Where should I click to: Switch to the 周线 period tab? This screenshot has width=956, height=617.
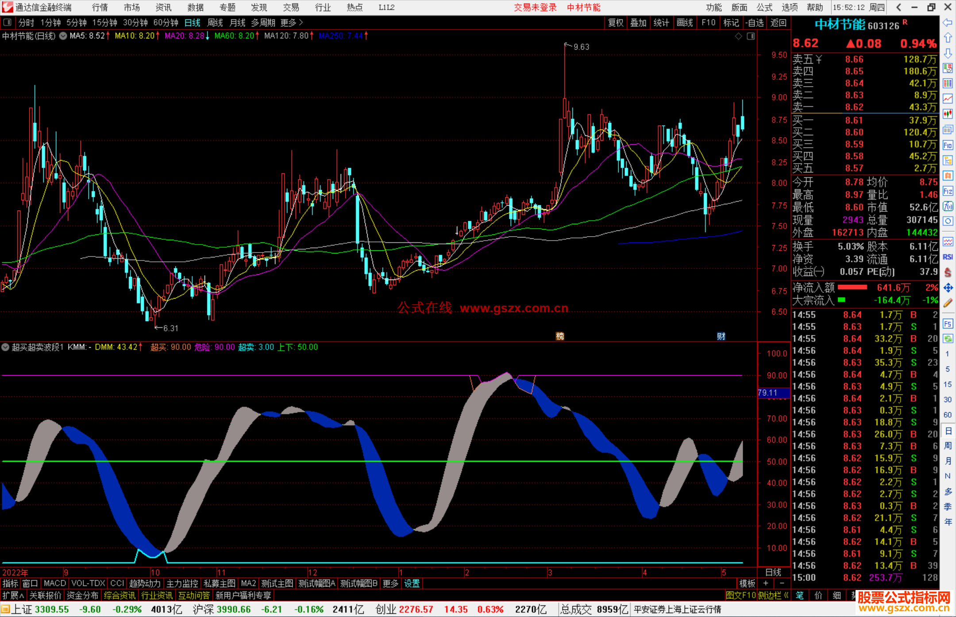(x=215, y=23)
